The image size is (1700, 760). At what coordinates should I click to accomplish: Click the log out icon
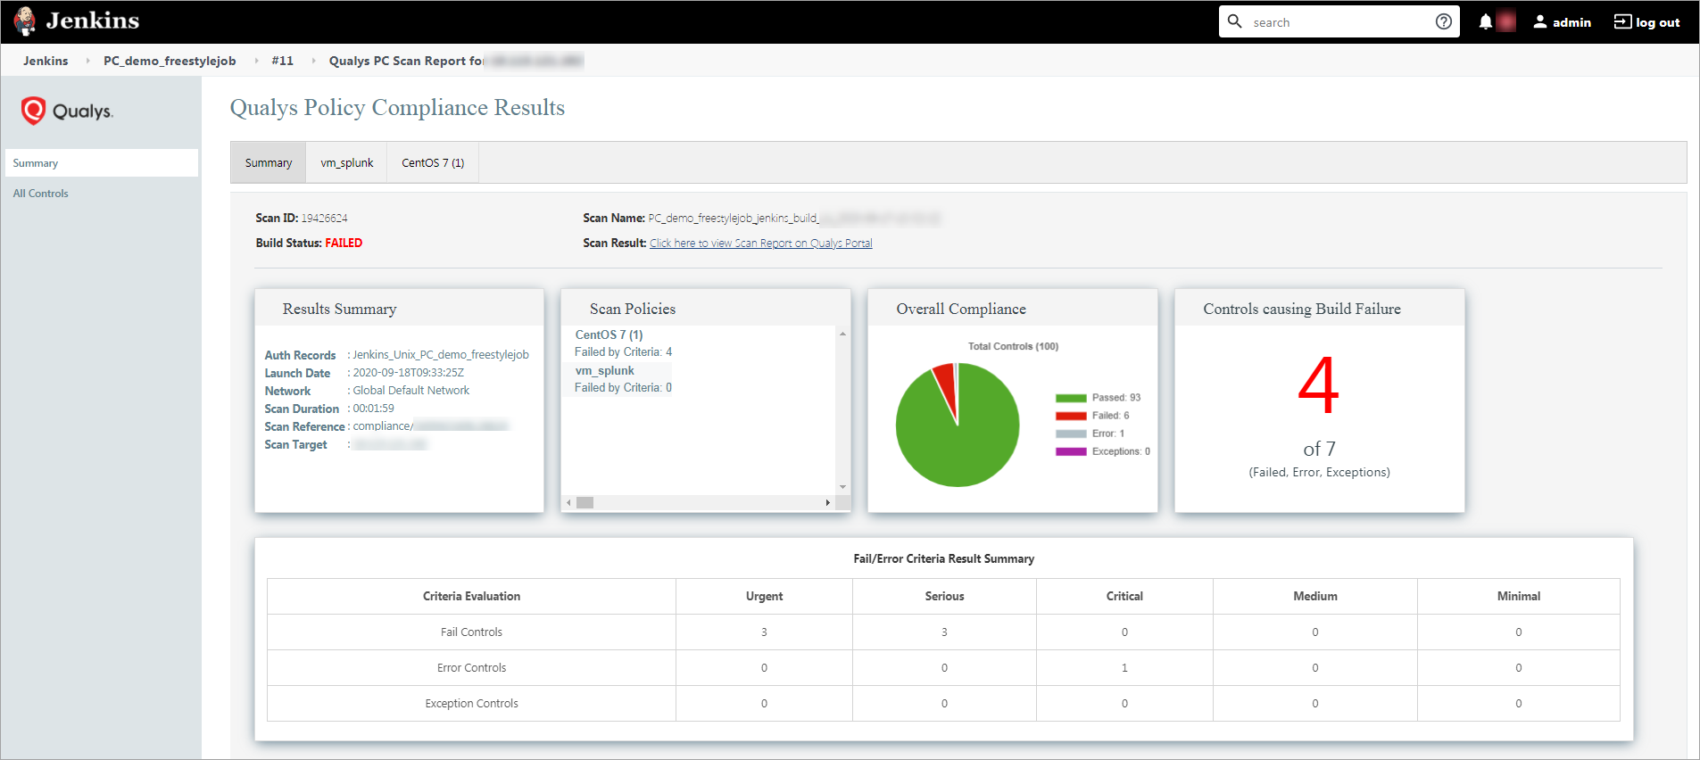1622,21
